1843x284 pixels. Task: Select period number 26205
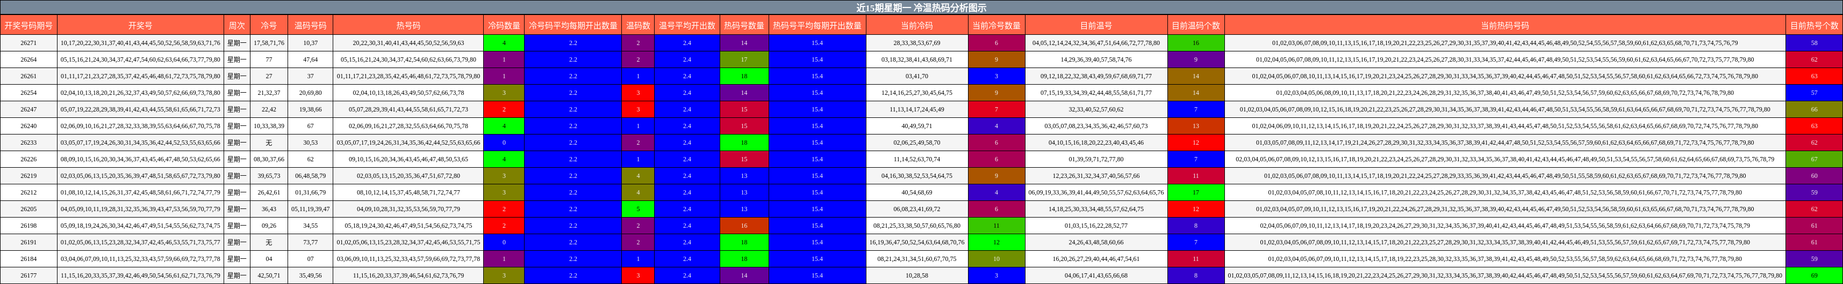(28, 209)
